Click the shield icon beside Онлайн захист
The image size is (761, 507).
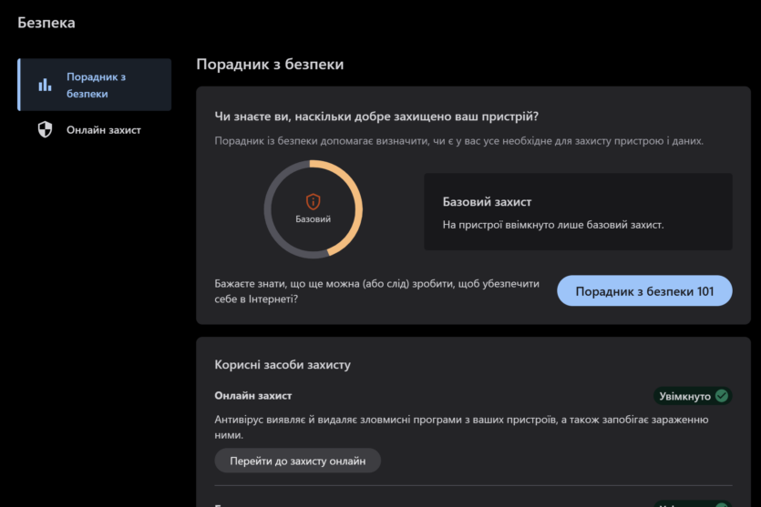tap(46, 129)
